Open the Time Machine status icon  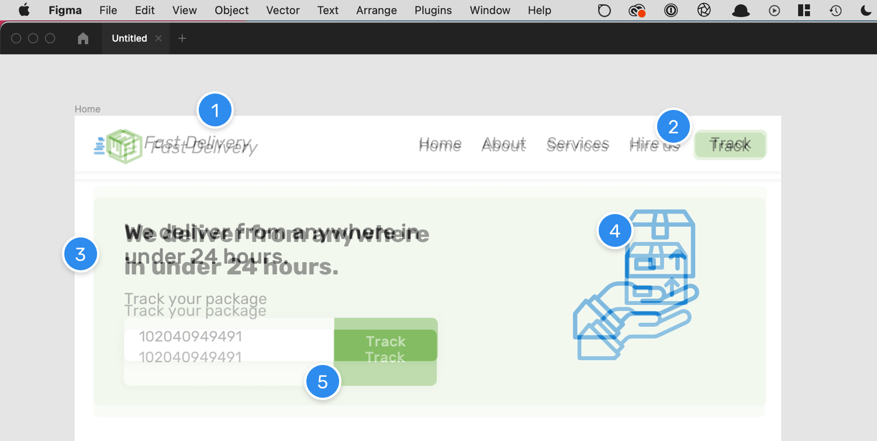[835, 11]
